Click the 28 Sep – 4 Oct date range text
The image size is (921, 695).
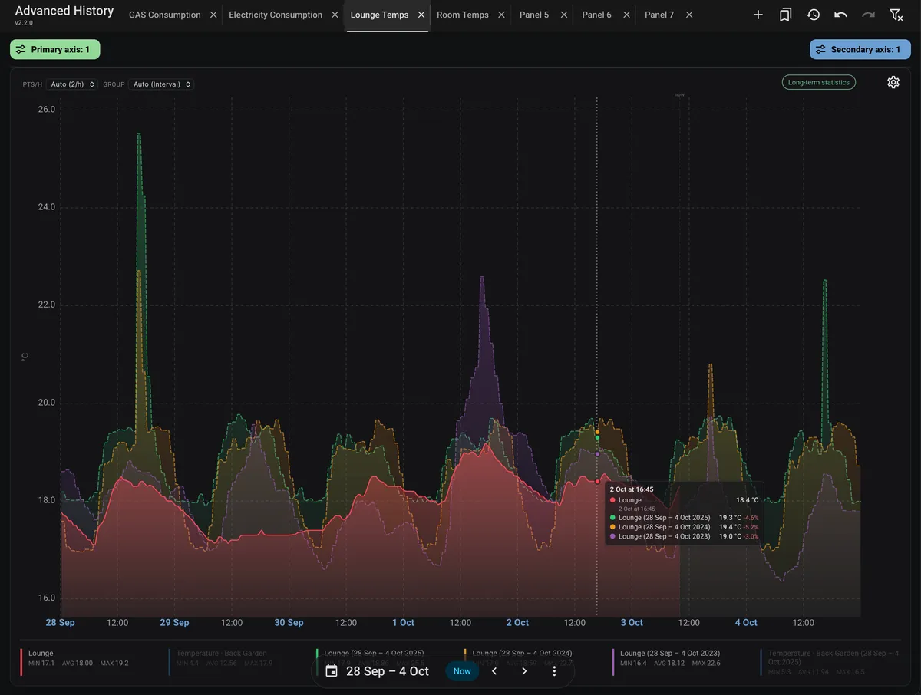[388, 671]
